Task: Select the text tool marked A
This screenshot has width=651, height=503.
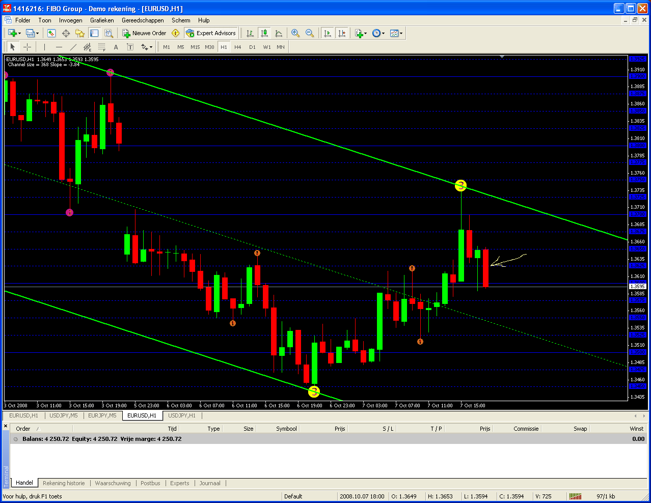Action: click(116, 47)
